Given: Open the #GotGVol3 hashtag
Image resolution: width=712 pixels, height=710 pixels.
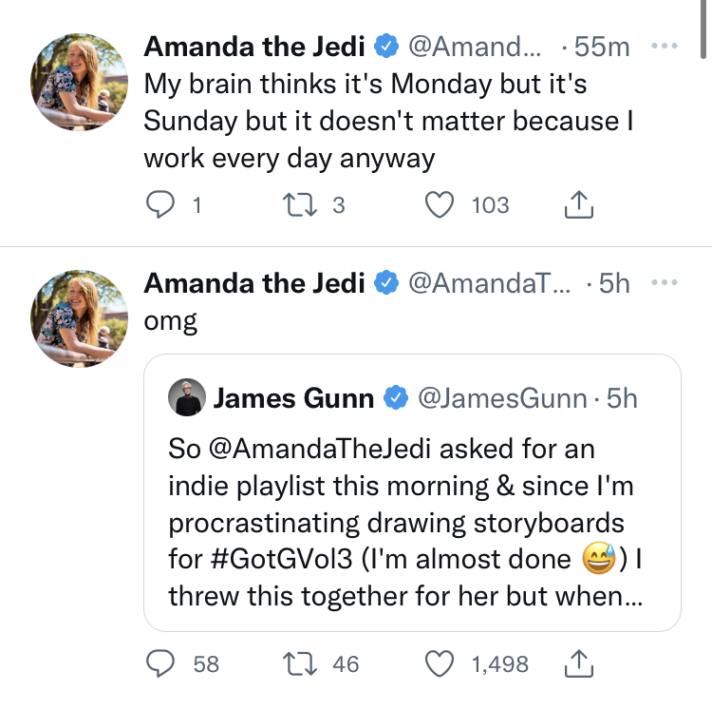Looking at the screenshot, I should (x=282, y=559).
